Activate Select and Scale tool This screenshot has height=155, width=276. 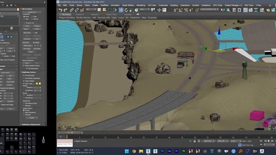tap(131, 10)
